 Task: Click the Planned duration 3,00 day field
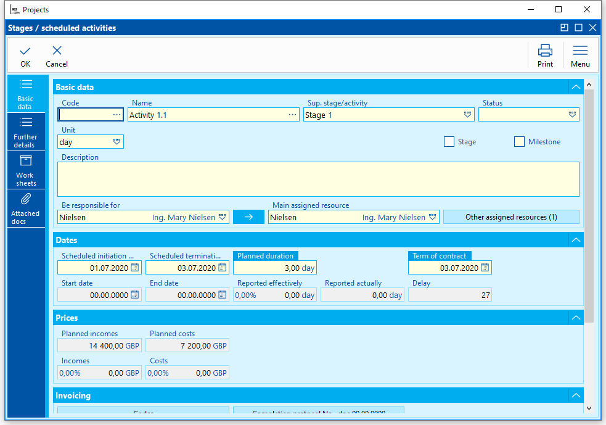[275, 268]
